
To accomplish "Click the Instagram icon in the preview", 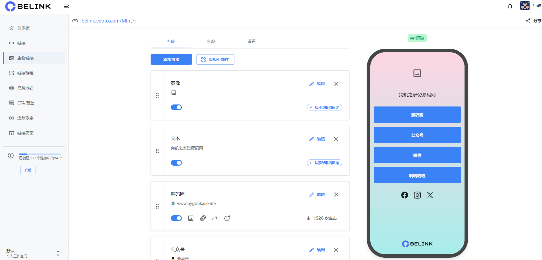I will (417, 195).
